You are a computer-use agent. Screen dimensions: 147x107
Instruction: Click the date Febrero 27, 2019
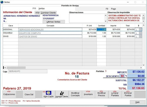coord(17,88)
